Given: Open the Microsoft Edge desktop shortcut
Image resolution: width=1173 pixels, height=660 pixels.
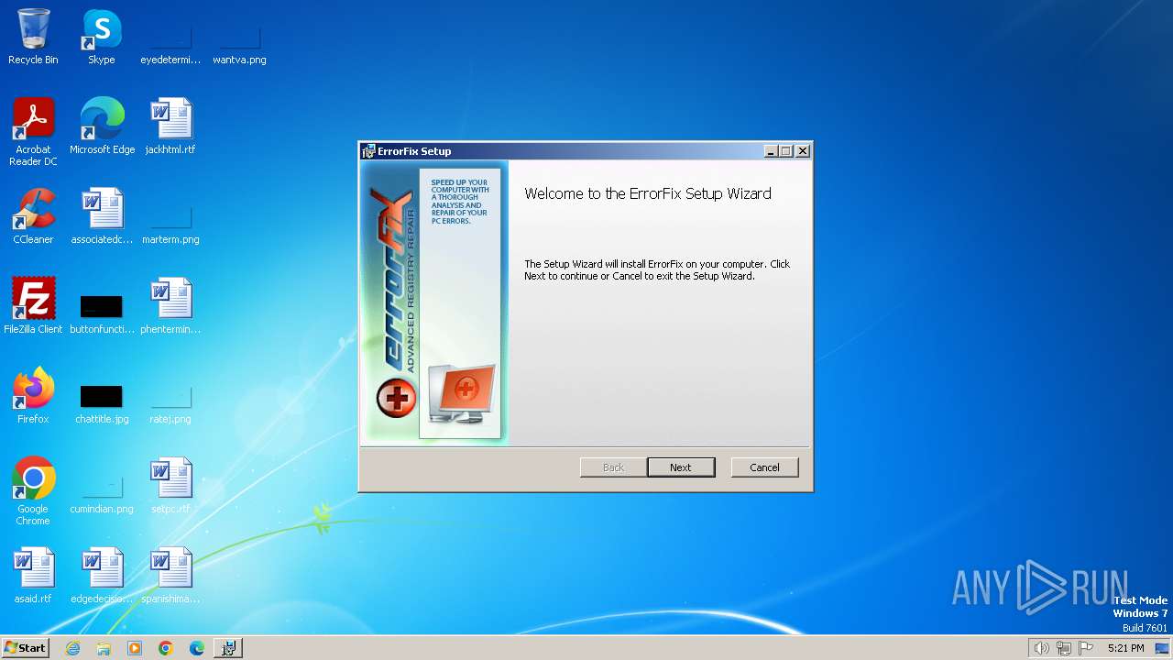Looking at the screenshot, I should pyautogui.click(x=102, y=126).
